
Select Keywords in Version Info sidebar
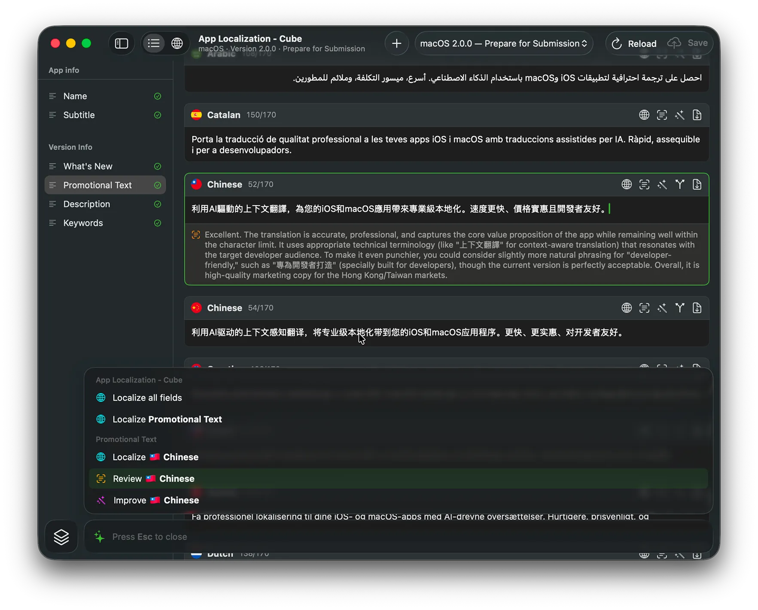(x=83, y=223)
